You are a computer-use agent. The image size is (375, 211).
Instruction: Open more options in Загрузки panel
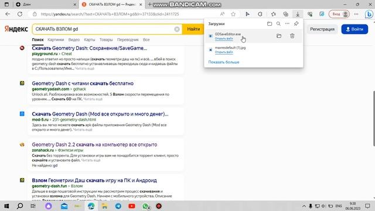click(287, 23)
